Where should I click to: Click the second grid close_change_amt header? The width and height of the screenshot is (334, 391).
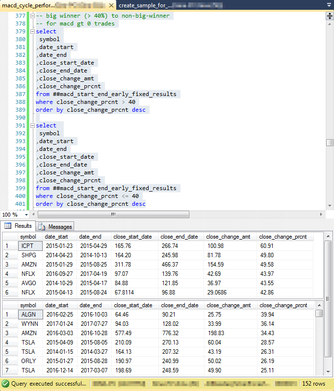[x=231, y=305]
